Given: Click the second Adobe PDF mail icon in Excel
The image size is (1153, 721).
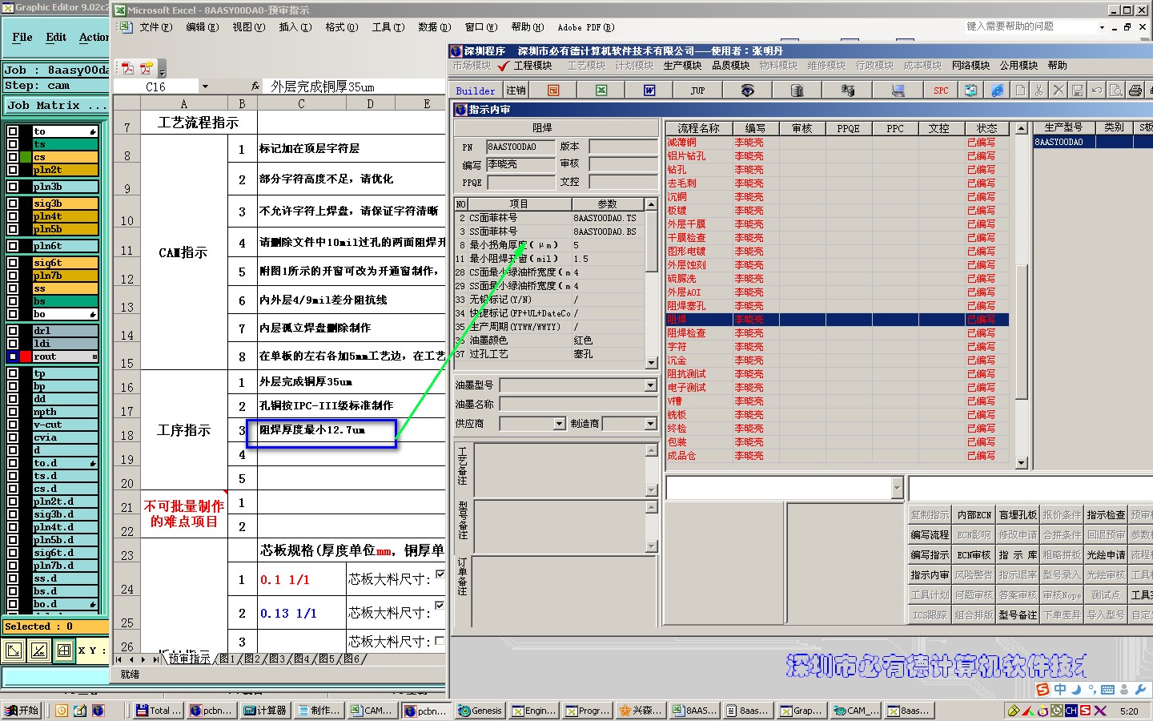Looking at the screenshot, I should click(146, 68).
